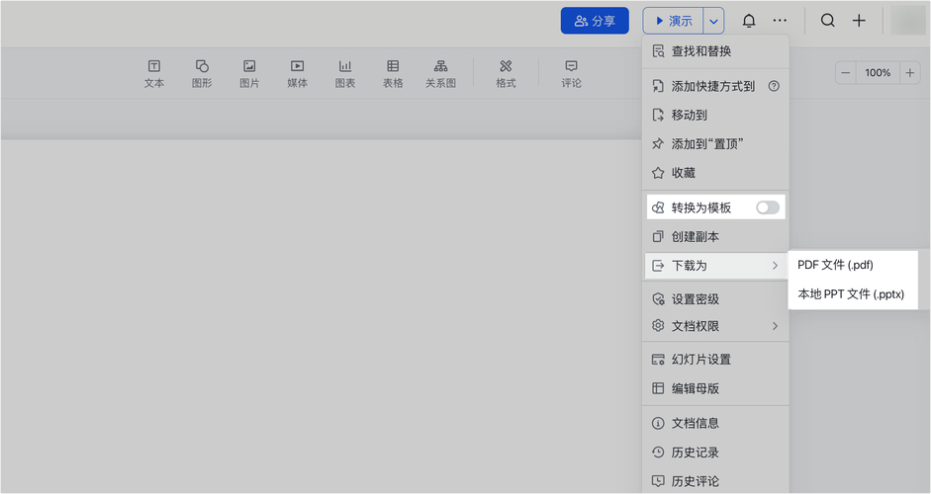This screenshot has width=931, height=494.
Task: Click the blue 分享 share button
Action: (595, 21)
